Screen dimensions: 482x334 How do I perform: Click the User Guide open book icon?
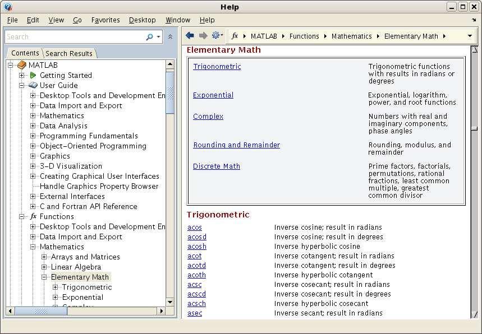33,85
